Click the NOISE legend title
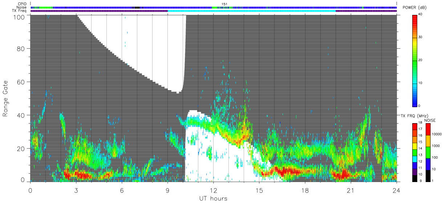The height and width of the screenshot is (206, 446). 430,120
